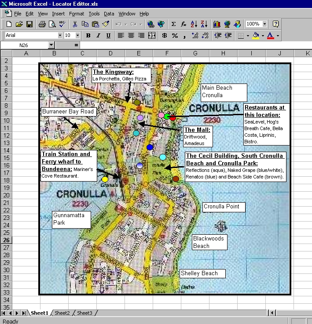Select row header 14
The width and height of the screenshot is (312, 324).
tap(7, 150)
